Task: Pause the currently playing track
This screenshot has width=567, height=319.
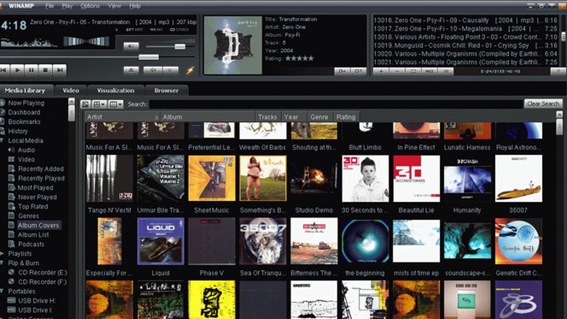Action: pos(31,70)
